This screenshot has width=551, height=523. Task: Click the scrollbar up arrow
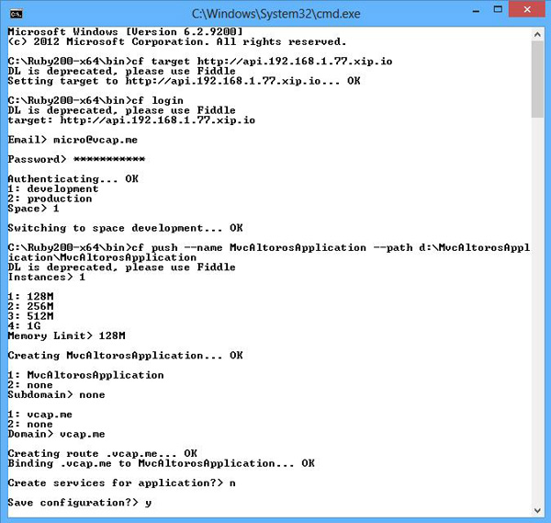coord(537,34)
